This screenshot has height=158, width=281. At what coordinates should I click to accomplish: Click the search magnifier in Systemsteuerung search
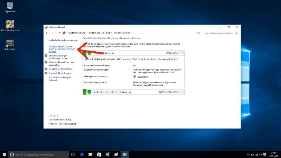(x=236, y=33)
